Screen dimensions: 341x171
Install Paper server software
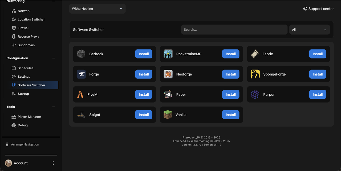(231, 94)
